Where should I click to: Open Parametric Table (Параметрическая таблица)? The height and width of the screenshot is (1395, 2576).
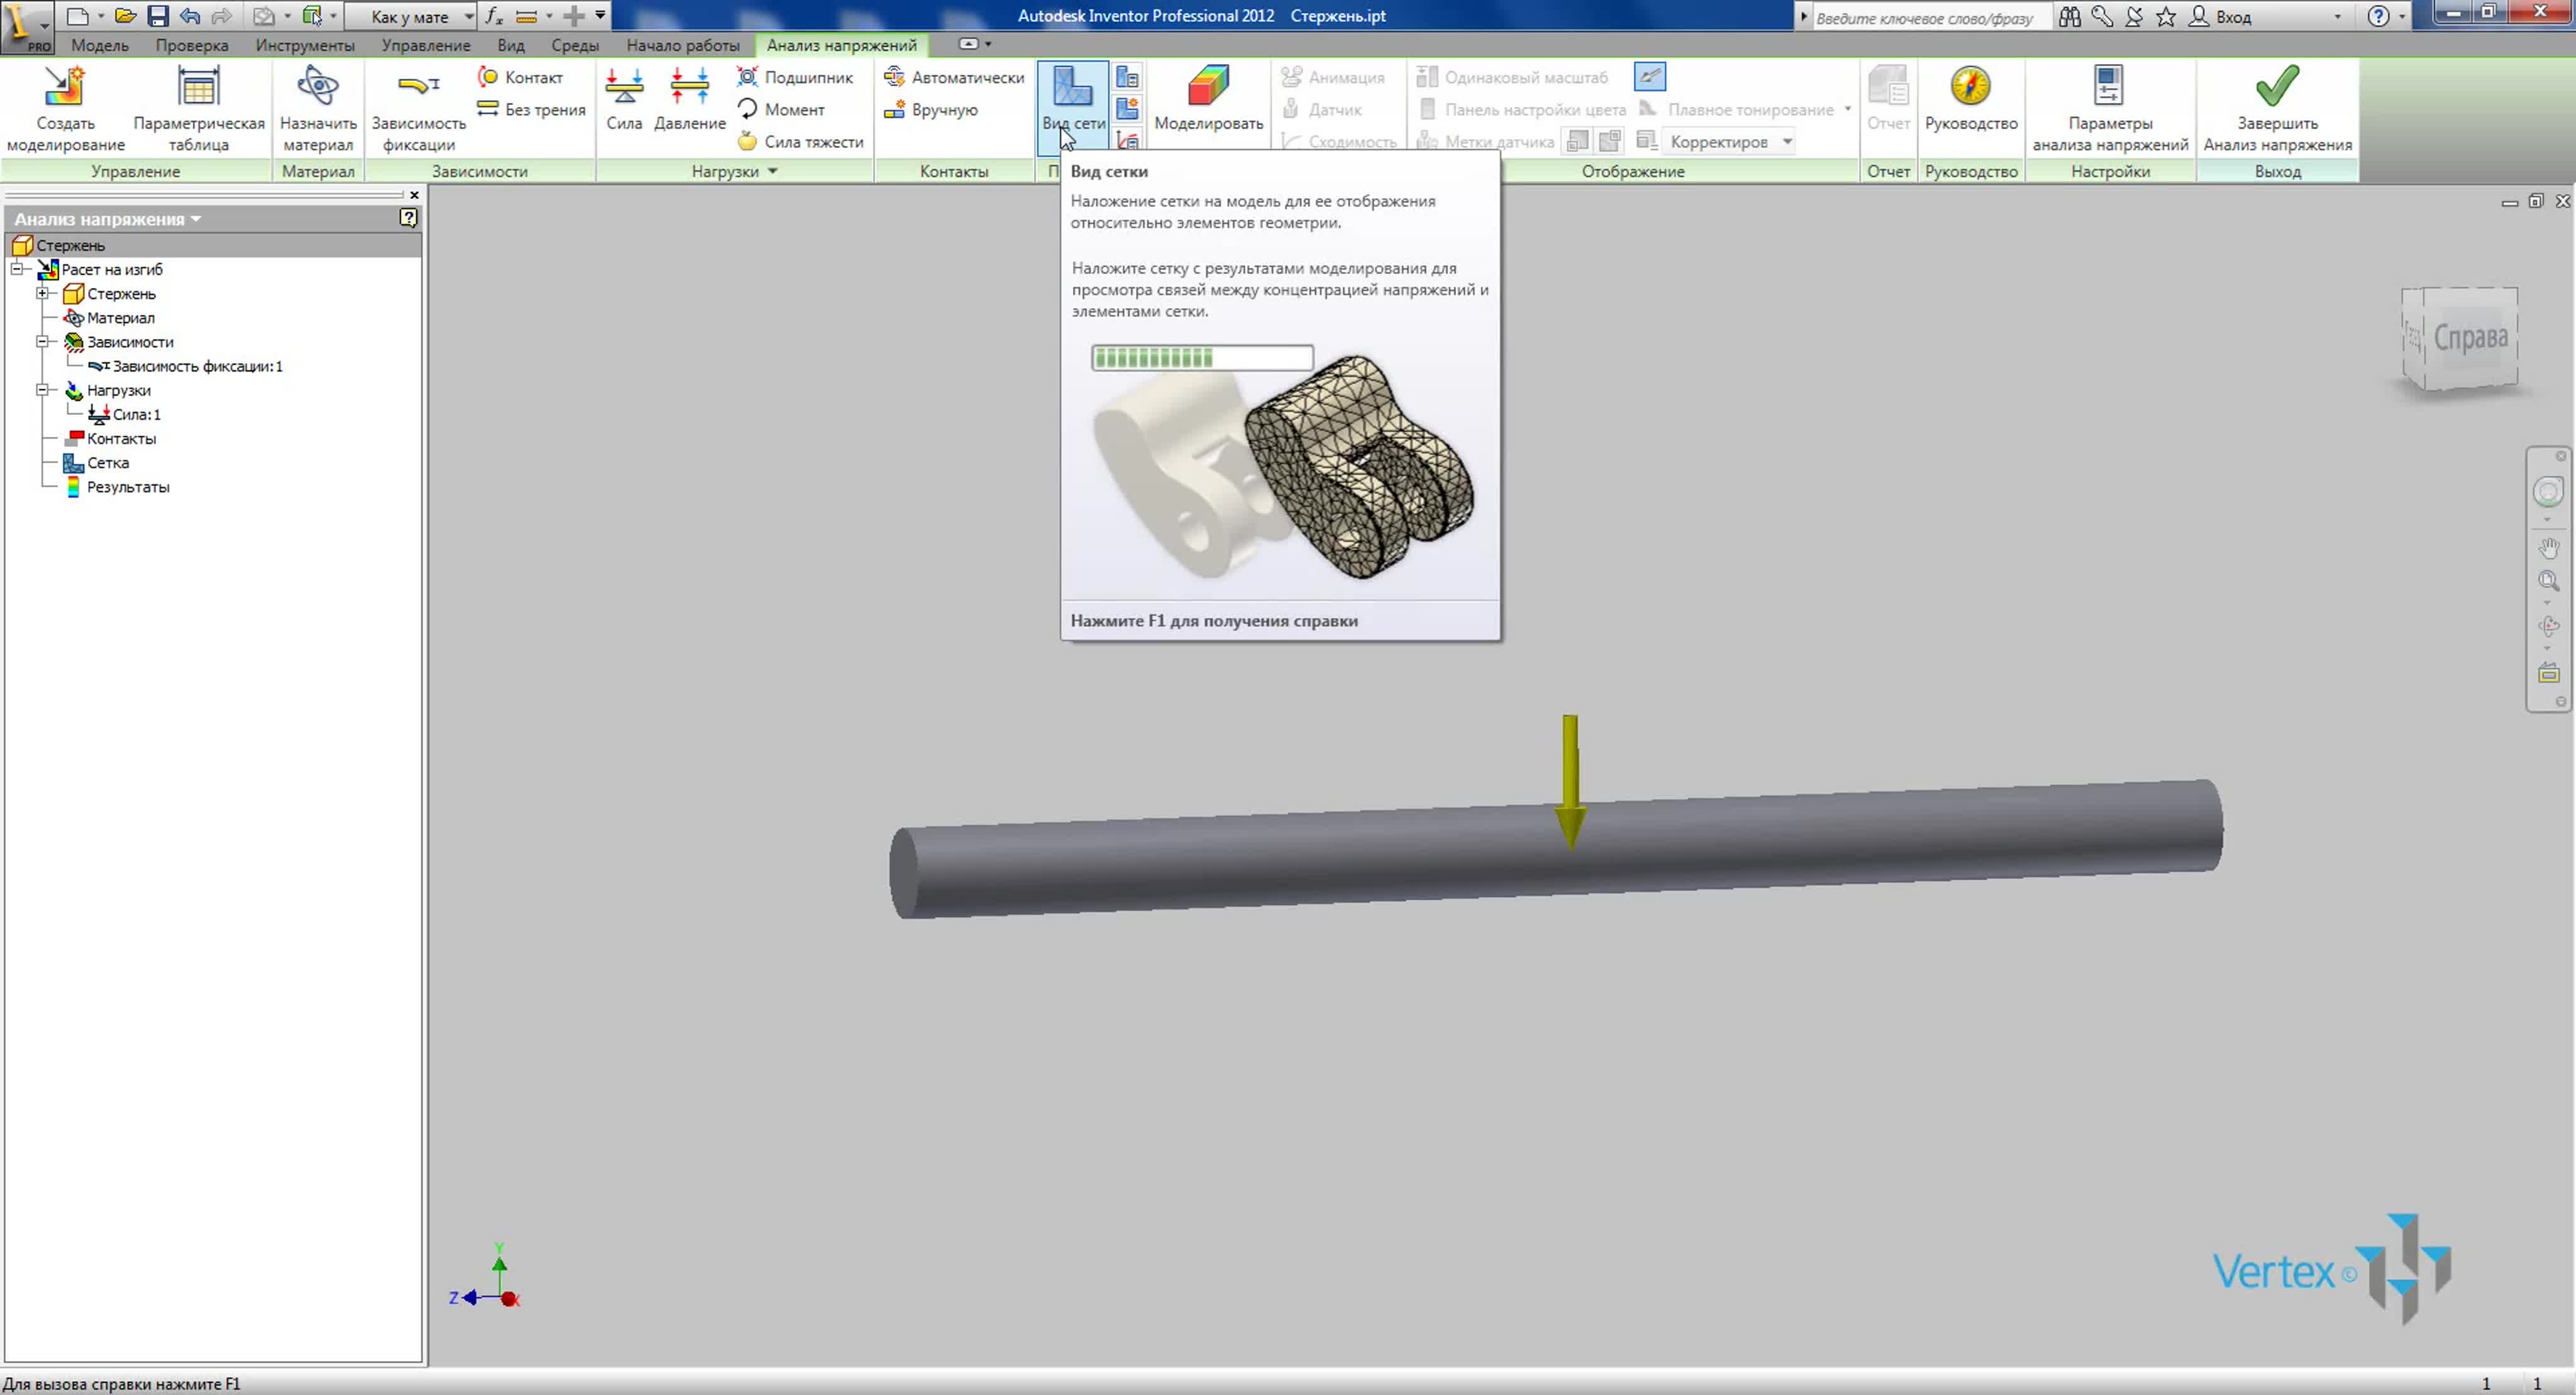tap(198, 108)
